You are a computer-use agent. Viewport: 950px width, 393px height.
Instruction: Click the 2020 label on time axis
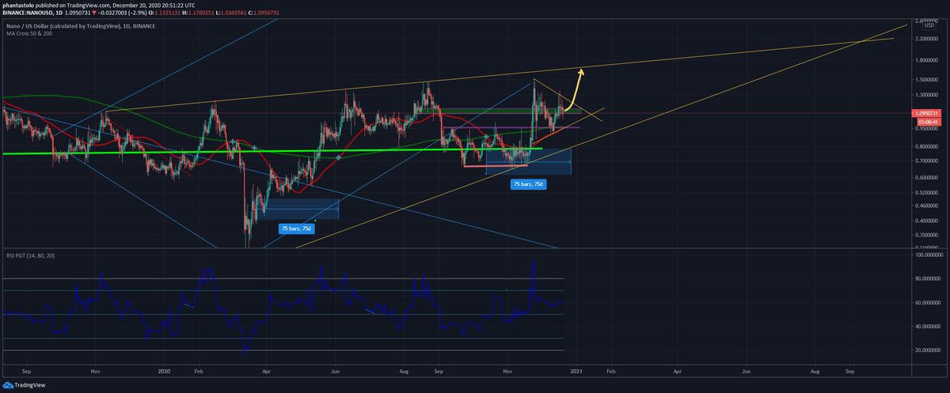165,370
